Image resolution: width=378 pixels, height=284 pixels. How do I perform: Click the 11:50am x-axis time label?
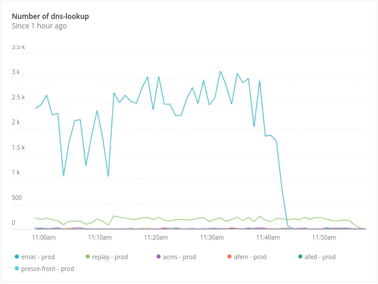pyautogui.click(x=324, y=237)
